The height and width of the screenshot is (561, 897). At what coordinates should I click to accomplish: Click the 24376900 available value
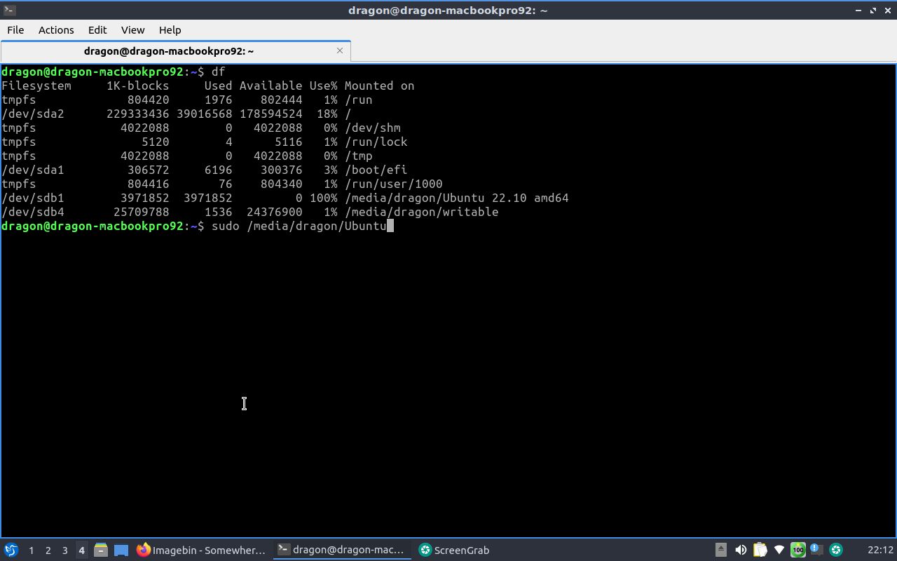pyautogui.click(x=275, y=212)
